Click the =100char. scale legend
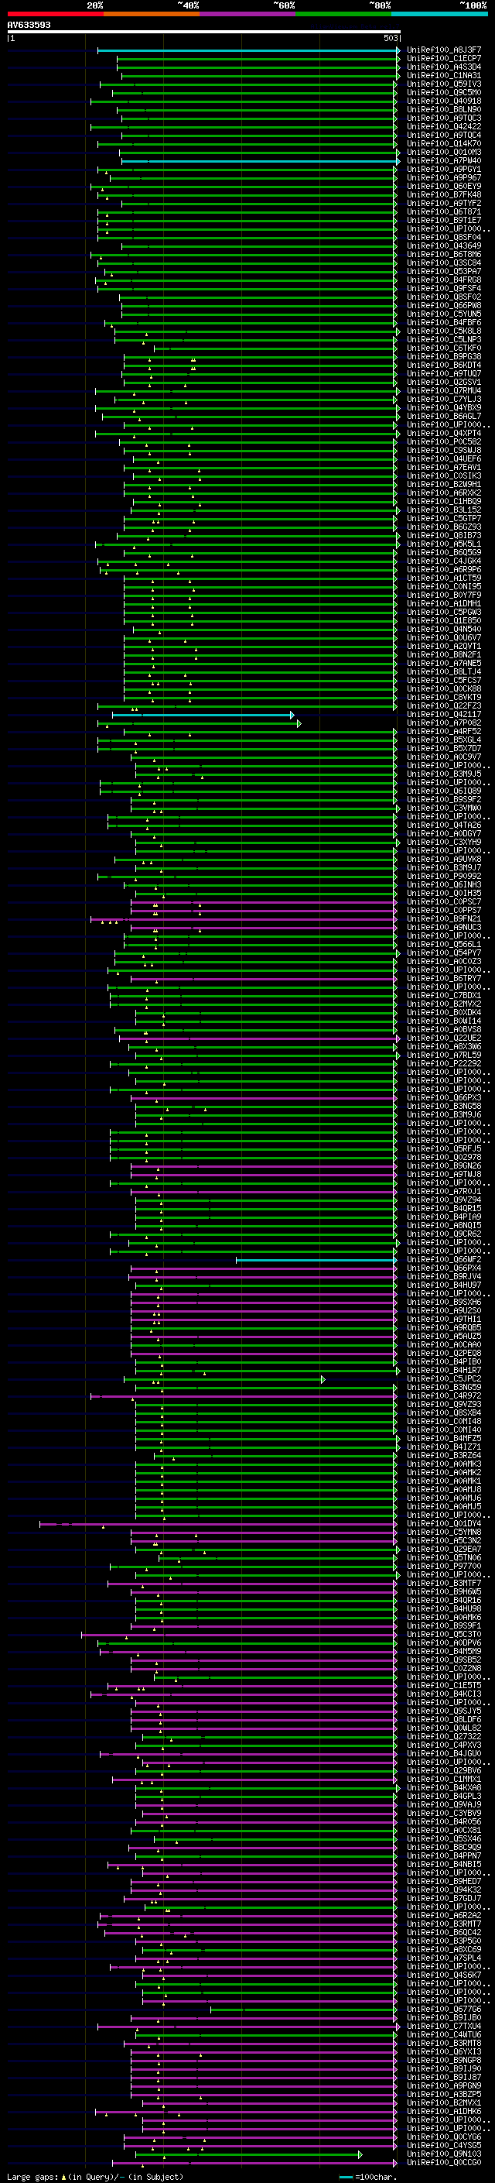 [367, 2177]
